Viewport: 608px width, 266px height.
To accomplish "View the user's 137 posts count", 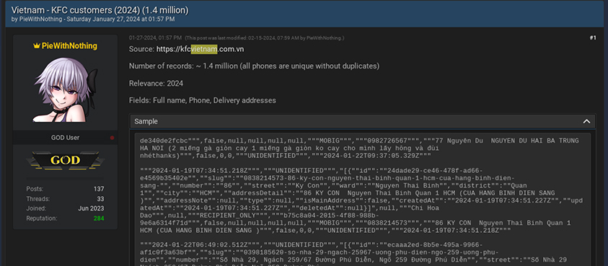I will click(99, 189).
